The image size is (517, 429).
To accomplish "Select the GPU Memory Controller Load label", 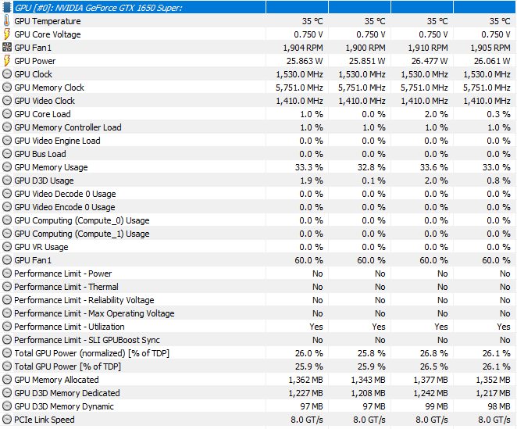I will [x=68, y=127].
